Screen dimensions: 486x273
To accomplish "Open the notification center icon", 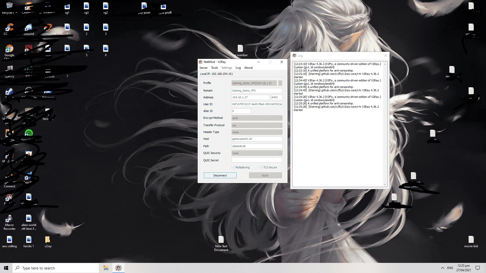I will tap(478, 268).
